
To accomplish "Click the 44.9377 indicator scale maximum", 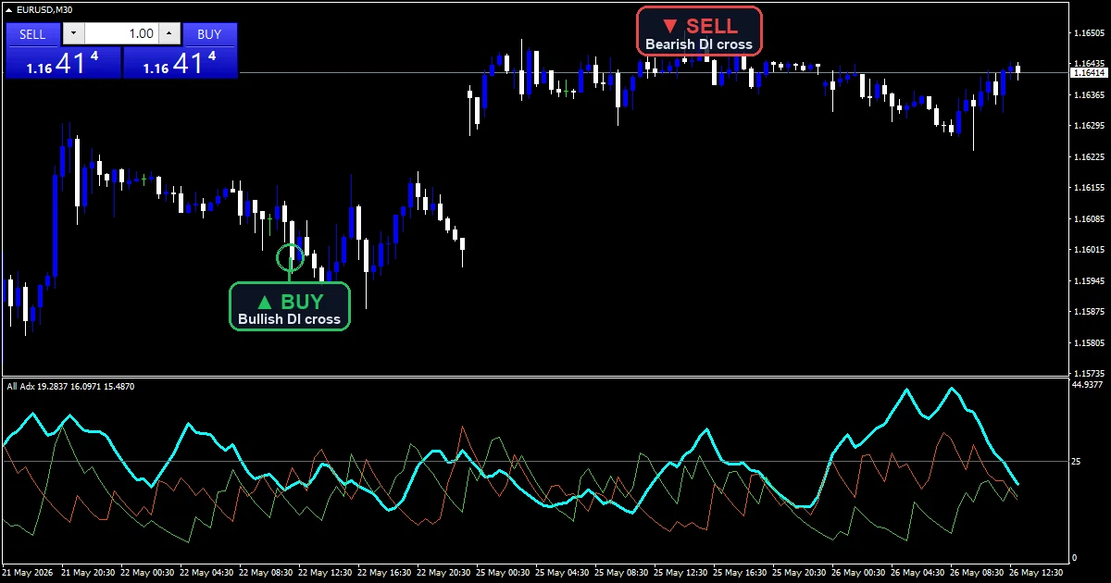I will point(1087,384).
